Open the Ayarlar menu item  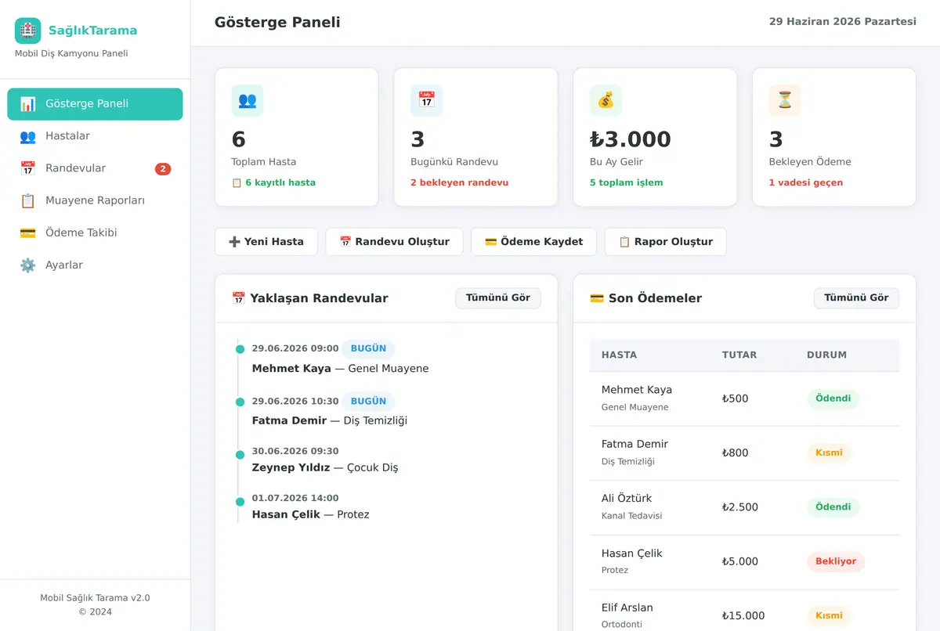(x=95, y=265)
